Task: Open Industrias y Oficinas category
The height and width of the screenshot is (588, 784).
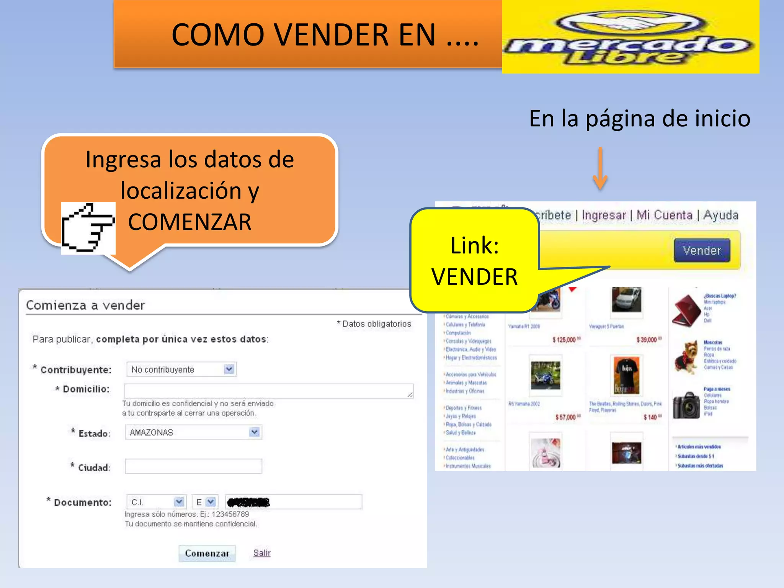Action: [x=464, y=391]
